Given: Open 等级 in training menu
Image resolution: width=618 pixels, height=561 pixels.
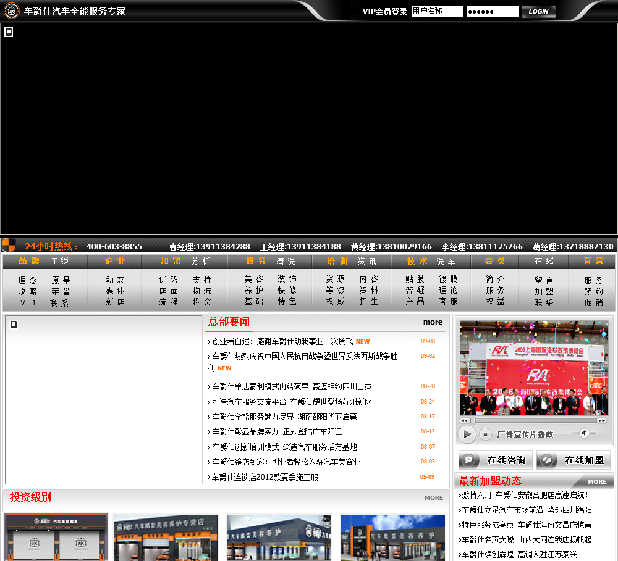Looking at the screenshot, I should [x=335, y=290].
